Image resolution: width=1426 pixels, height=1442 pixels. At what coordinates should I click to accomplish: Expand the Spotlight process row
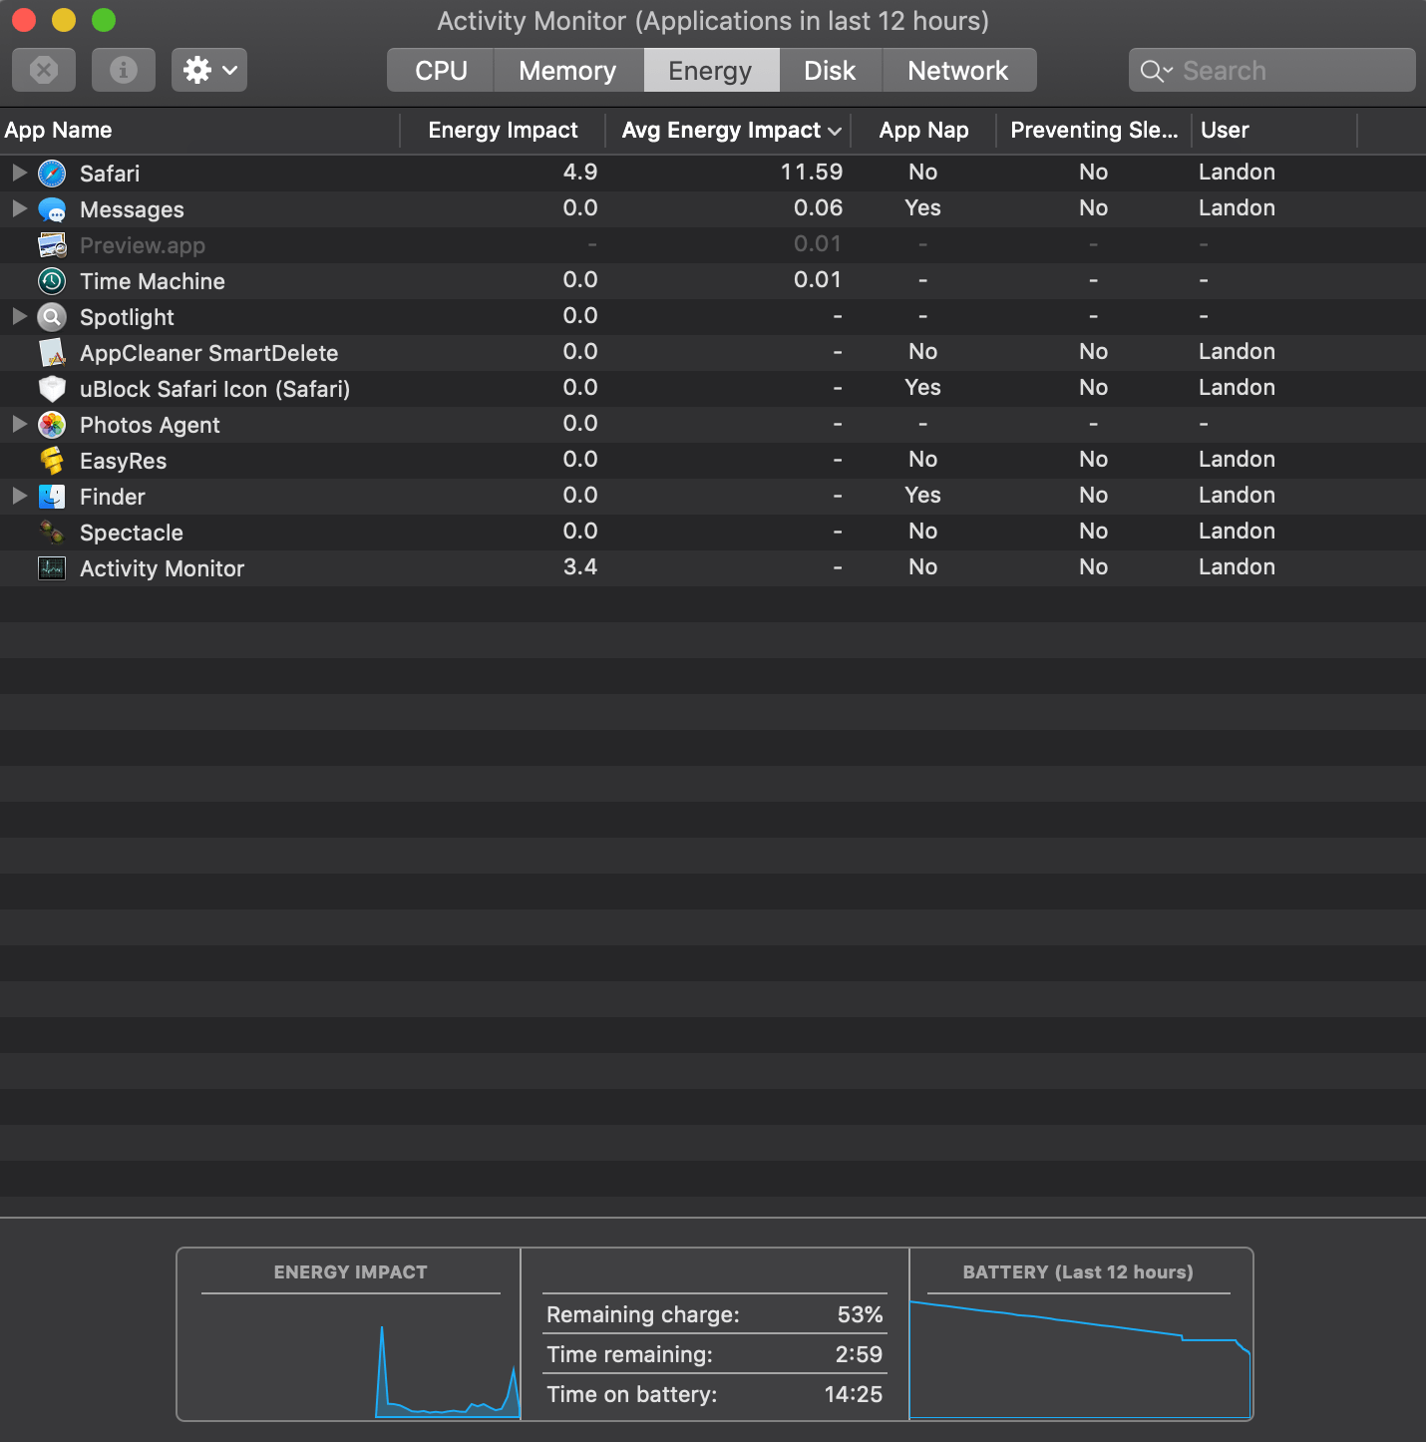click(x=19, y=316)
